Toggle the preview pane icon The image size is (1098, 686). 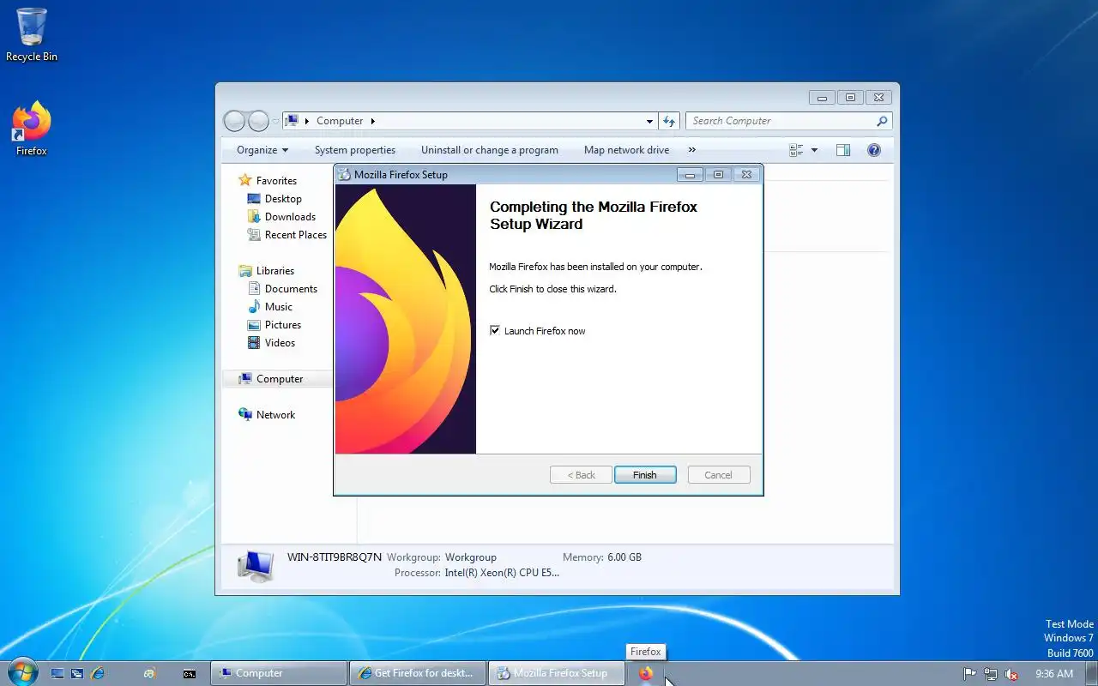pyautogui.click(x=843, y=150)
